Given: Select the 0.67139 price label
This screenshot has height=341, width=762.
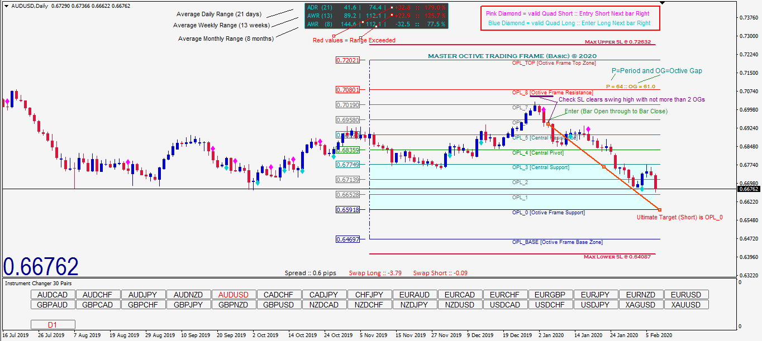Looking at the screenshot, I should (x=347, y=179).
